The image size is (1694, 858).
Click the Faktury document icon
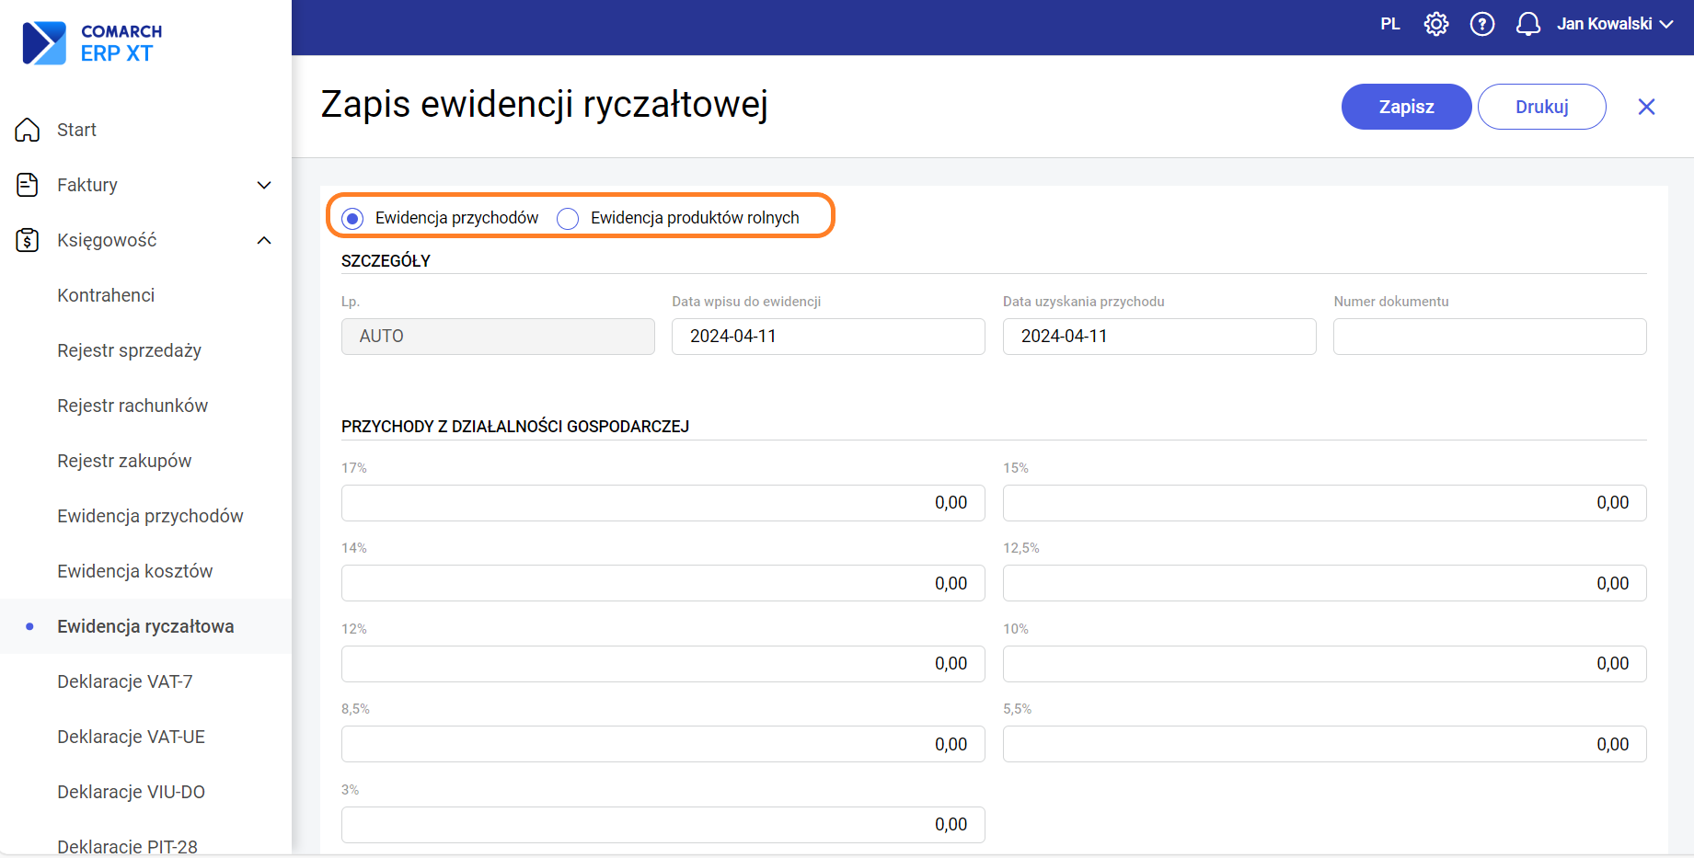28,185
